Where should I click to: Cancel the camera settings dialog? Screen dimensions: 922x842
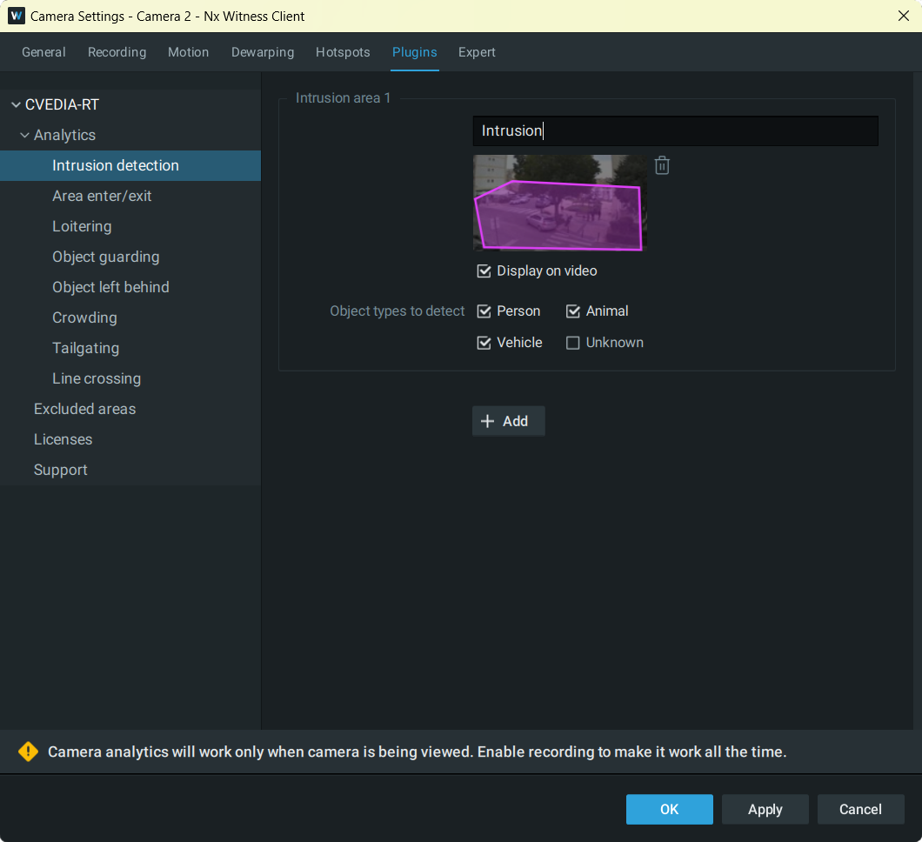click(860, 809)
